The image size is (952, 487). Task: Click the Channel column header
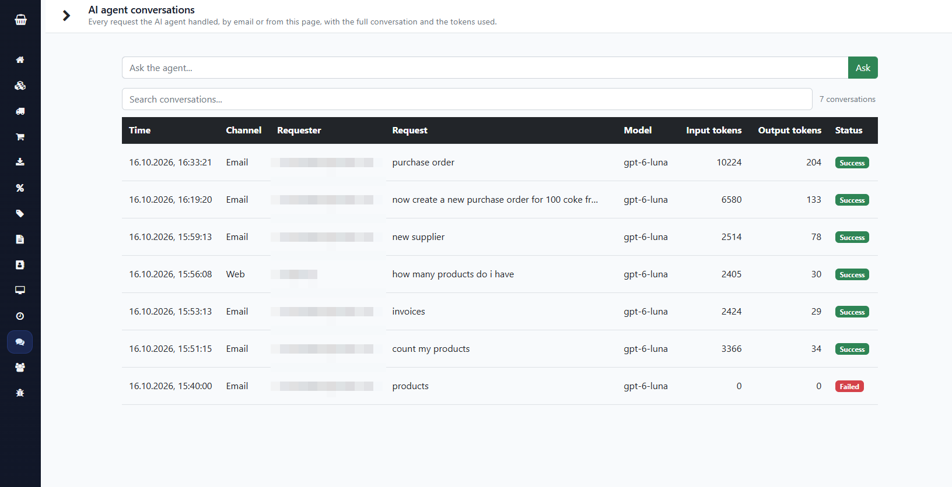[243, 130]
